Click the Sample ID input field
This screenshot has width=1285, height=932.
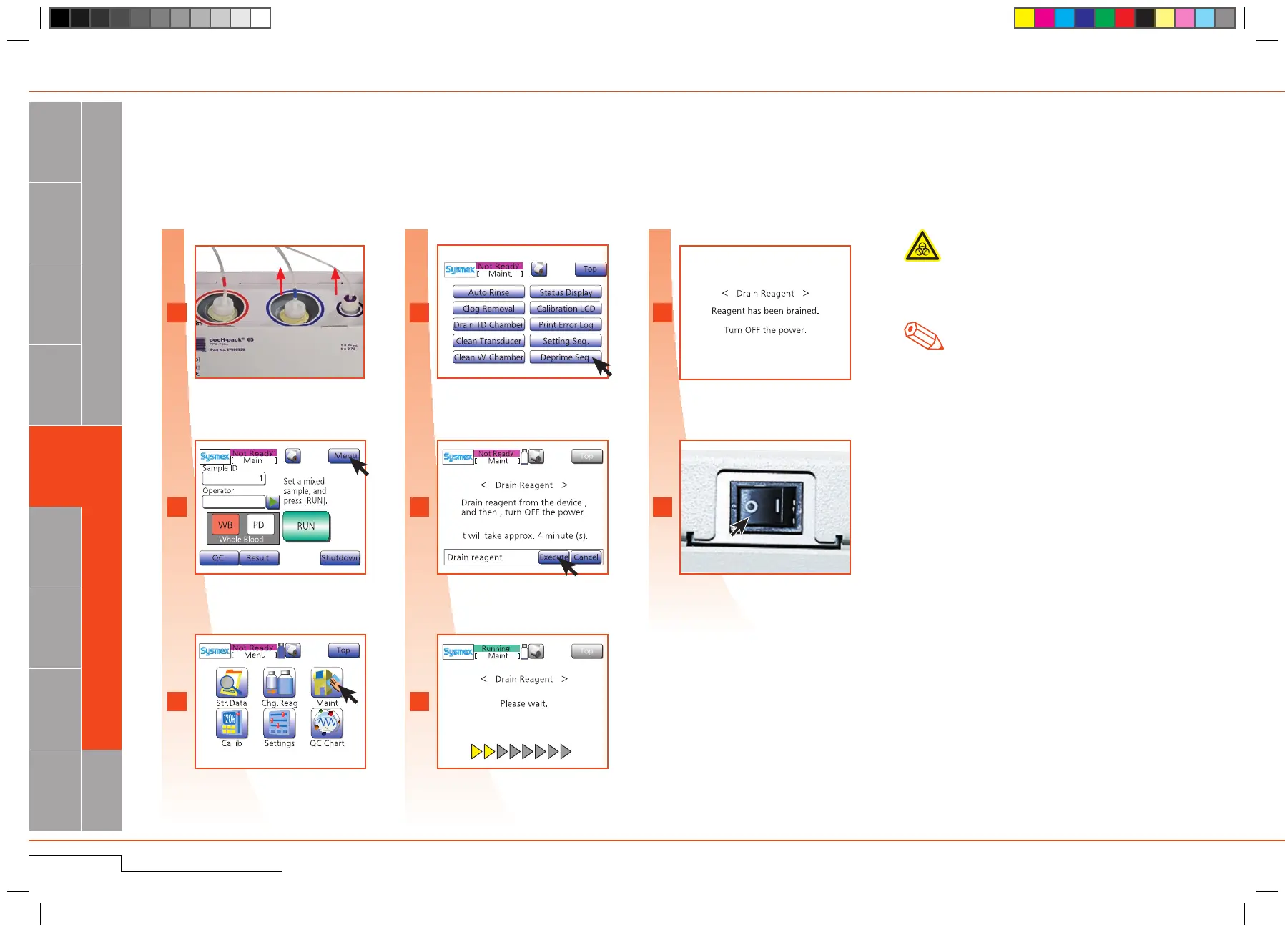(x=234, y=479)
